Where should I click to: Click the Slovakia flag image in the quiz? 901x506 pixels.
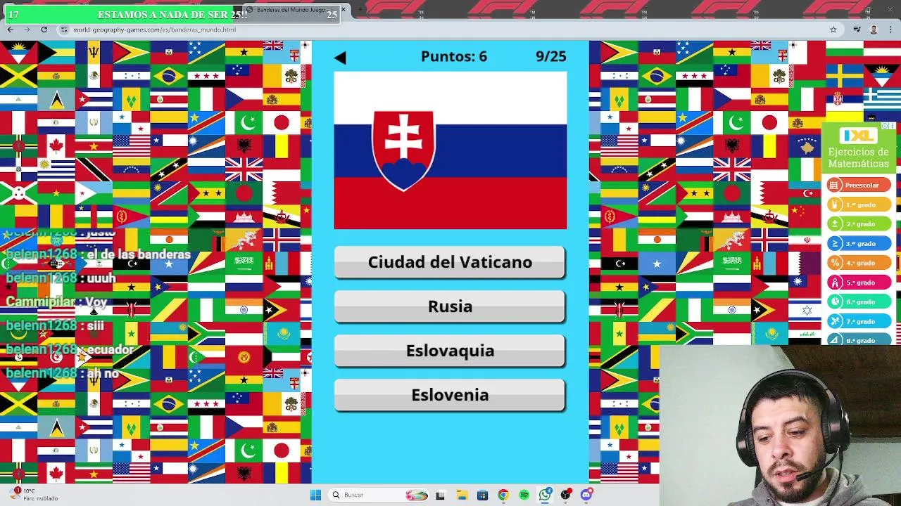tap(450, 150)
